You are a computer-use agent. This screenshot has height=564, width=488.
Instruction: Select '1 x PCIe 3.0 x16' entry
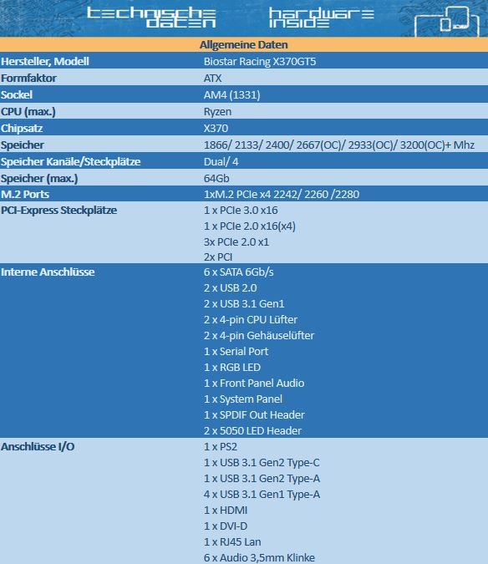tap(241, 210)
